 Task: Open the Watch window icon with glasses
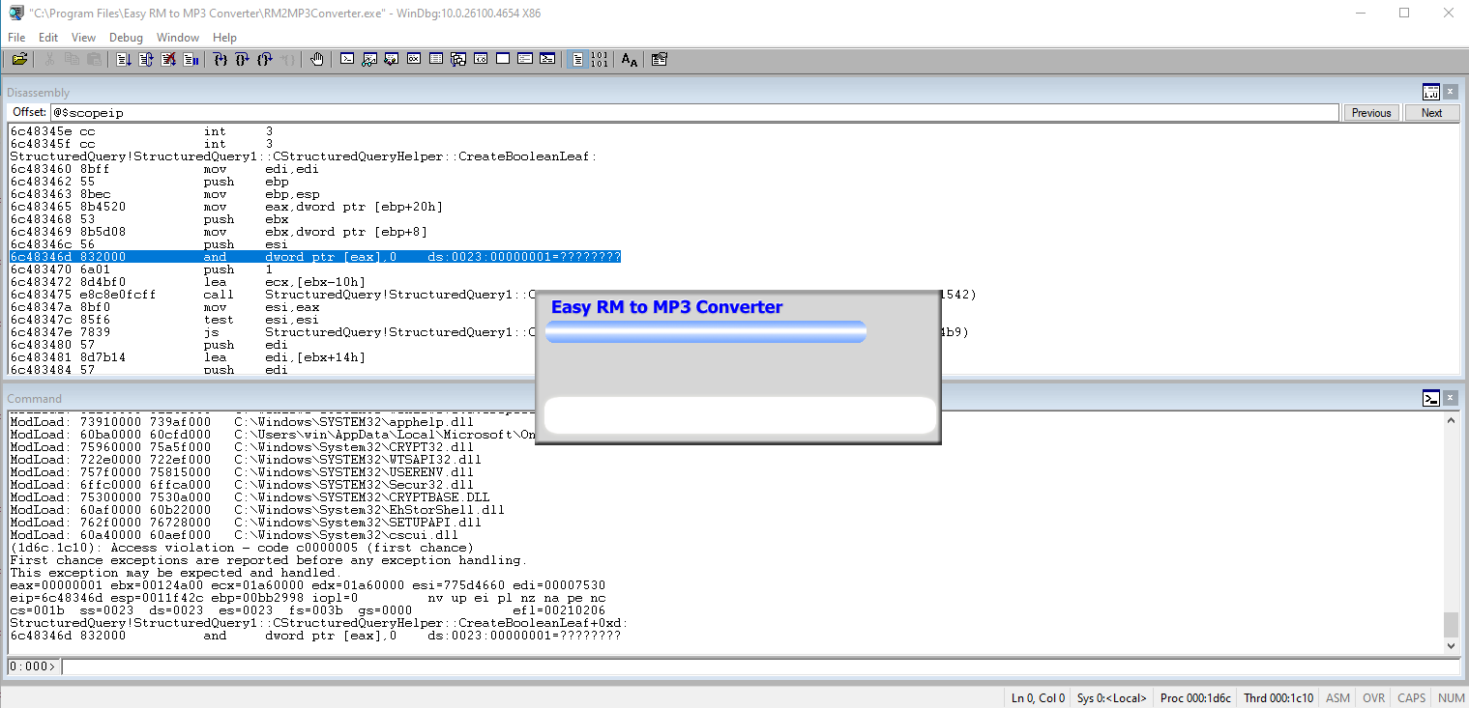tap(369, 60)
